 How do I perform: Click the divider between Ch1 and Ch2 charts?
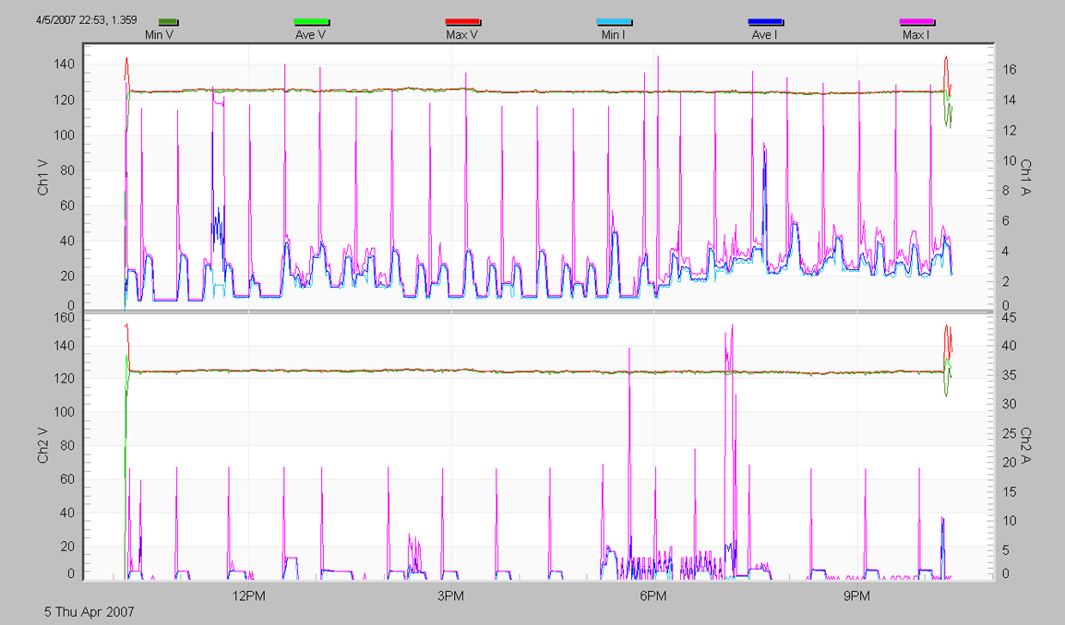(535, 313)
